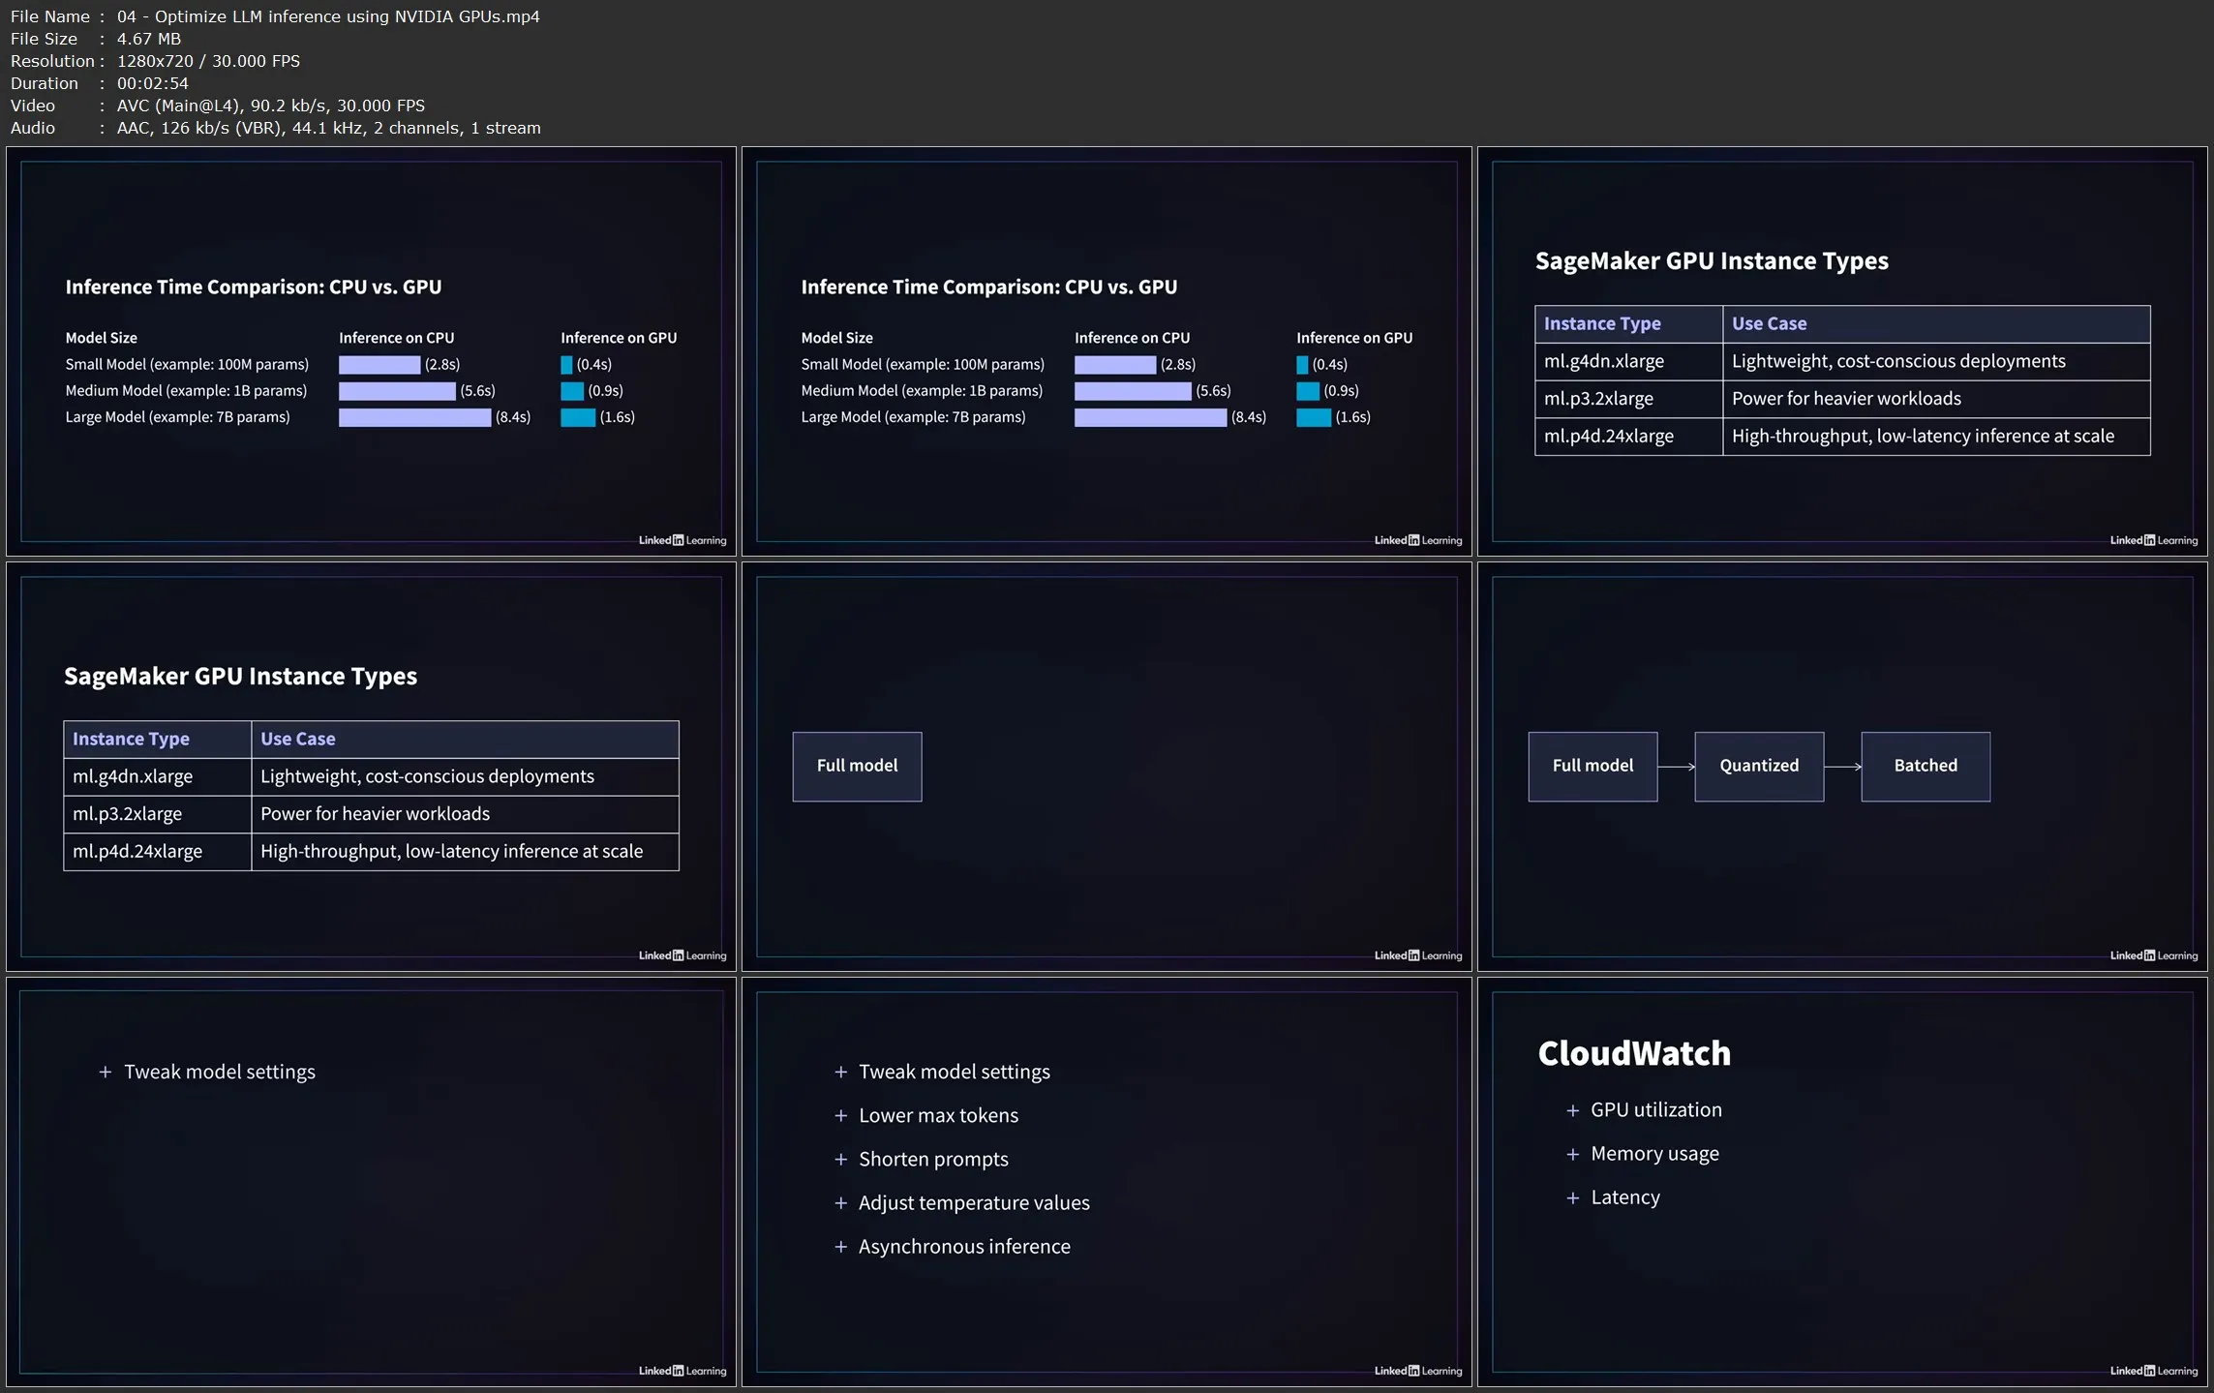This screenshot has height=1393, width=2214.
Task: Click the file name '04 - Optimize LLM inference using NVIDIA GPUs.mp4'
Action: (328, 16)
